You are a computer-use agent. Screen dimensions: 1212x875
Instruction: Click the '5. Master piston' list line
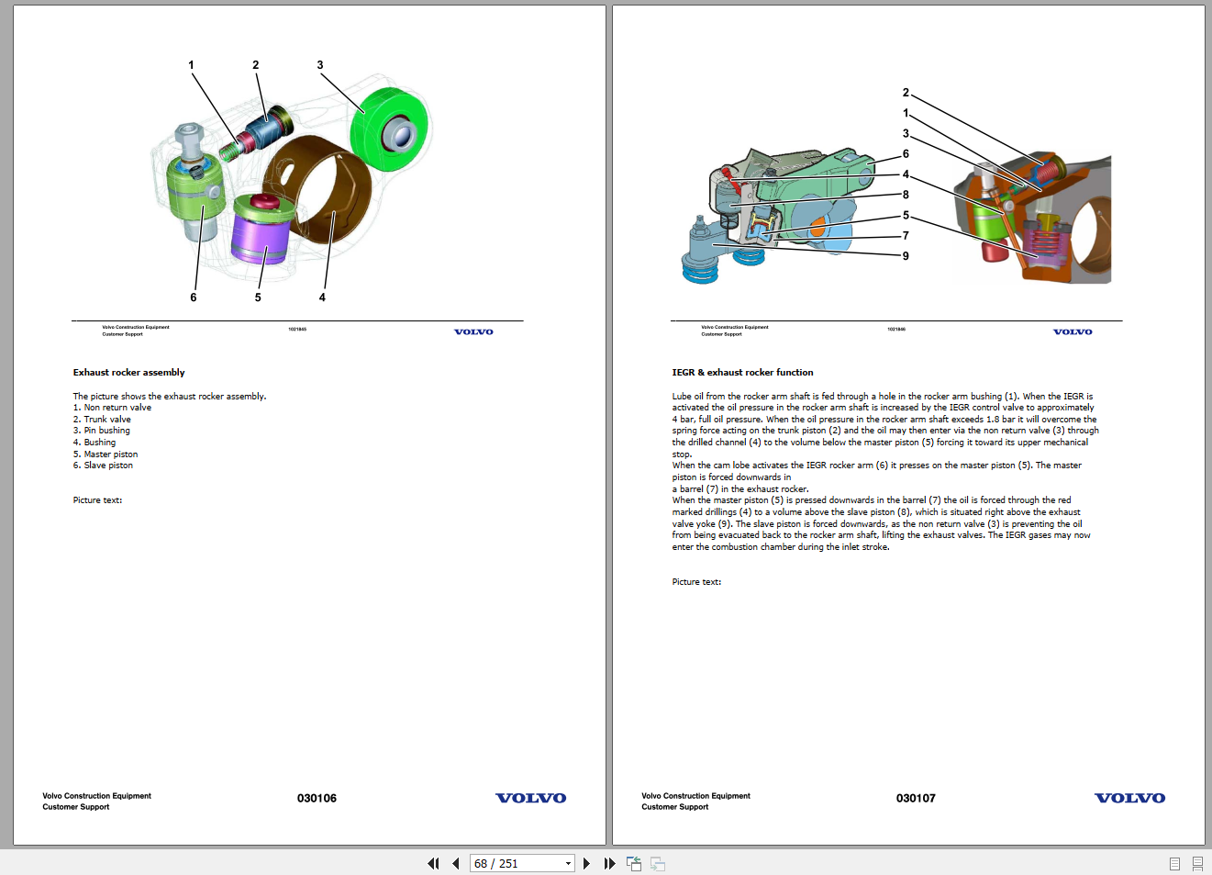[x=106, y=454]
